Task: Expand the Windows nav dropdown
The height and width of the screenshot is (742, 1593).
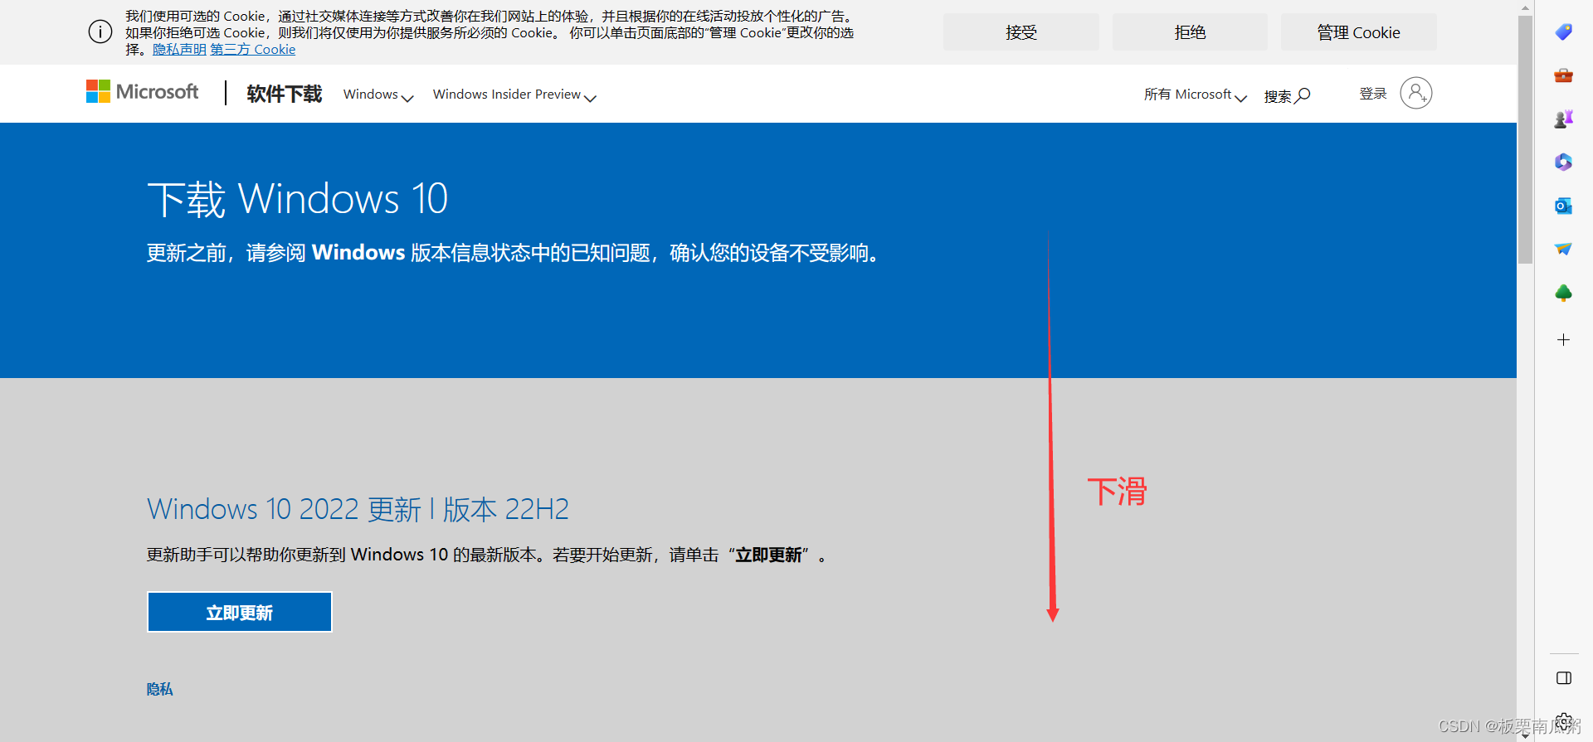Action: pos(378,95)
